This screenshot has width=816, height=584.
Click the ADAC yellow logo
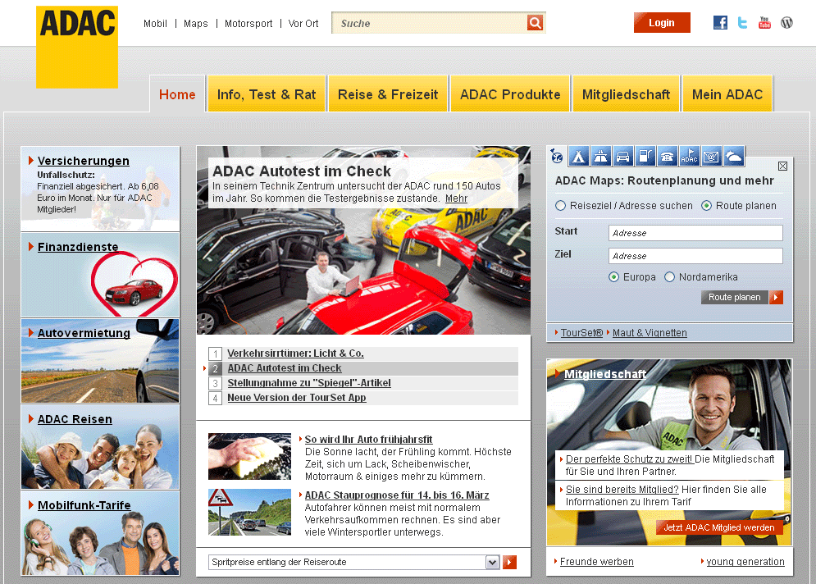(77, 47)
